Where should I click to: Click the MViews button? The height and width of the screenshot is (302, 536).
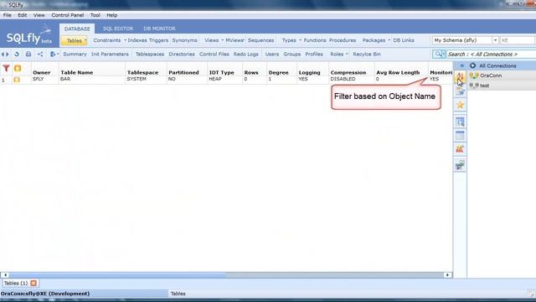pos(234,40)
